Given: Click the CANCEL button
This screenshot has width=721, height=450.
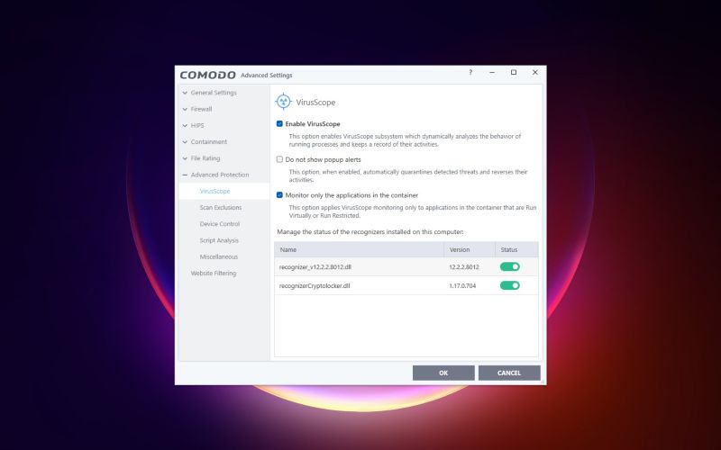Looking at the screenshot, I should (509, 373).
